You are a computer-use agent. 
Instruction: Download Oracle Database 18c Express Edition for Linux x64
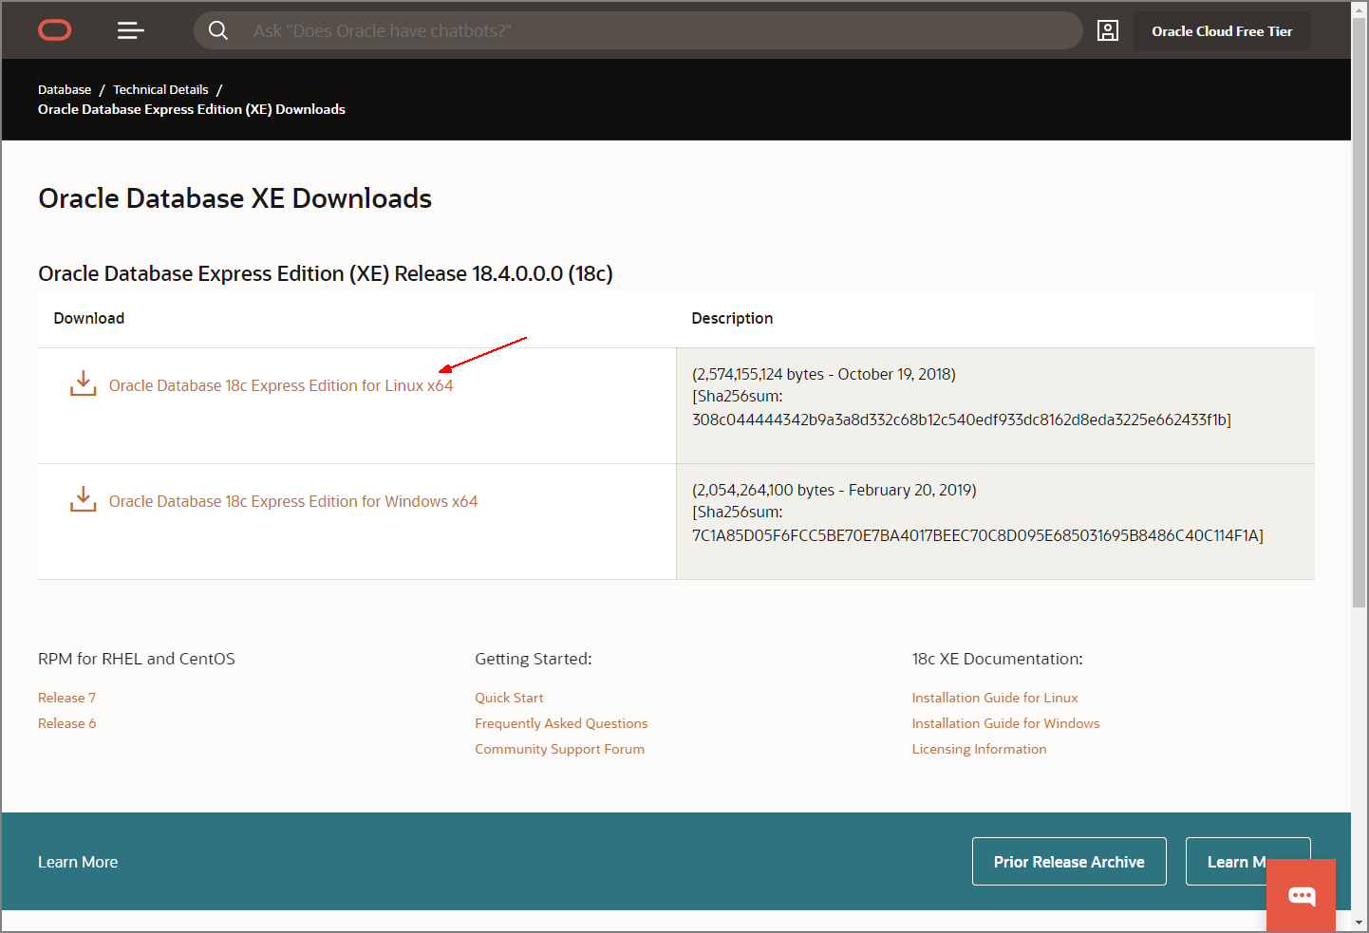281,385
